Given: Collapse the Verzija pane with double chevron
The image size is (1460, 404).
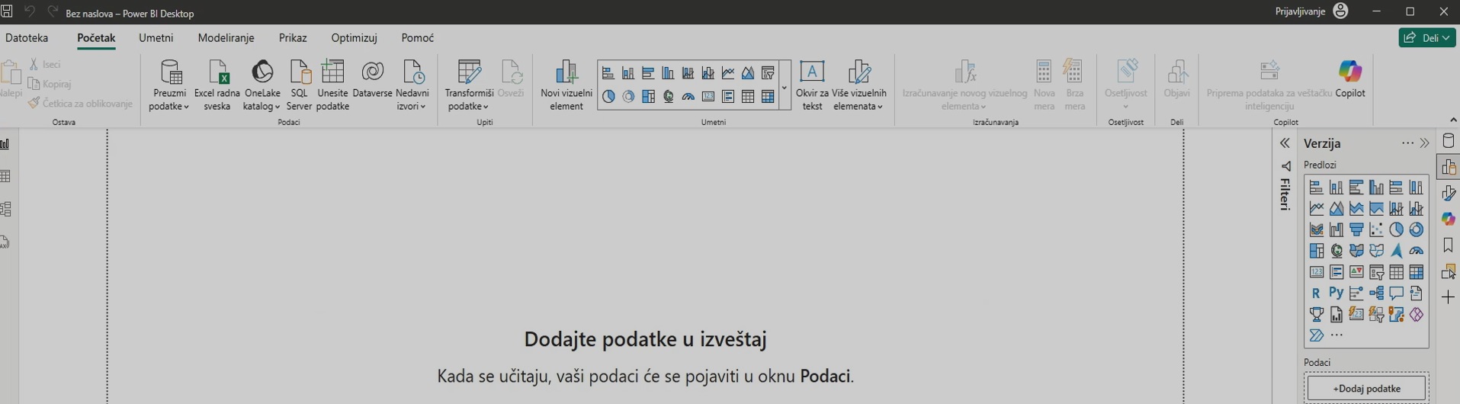Looking at the screenshot, I should (x=1424, y=143).
